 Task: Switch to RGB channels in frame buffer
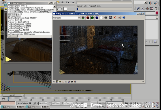click(x=83, y=18)
